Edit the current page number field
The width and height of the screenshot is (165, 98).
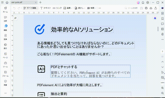[x=162, y=51]
